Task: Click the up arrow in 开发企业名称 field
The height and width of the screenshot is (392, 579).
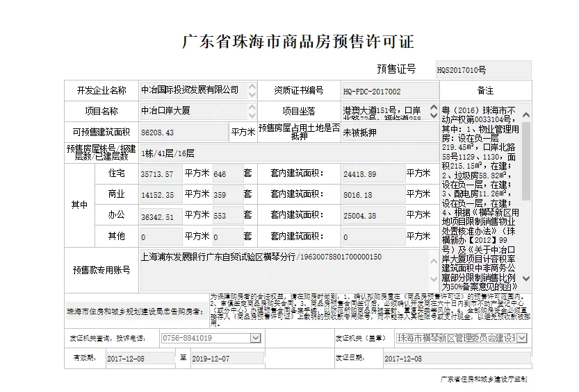Action: (x=252, y=87)
